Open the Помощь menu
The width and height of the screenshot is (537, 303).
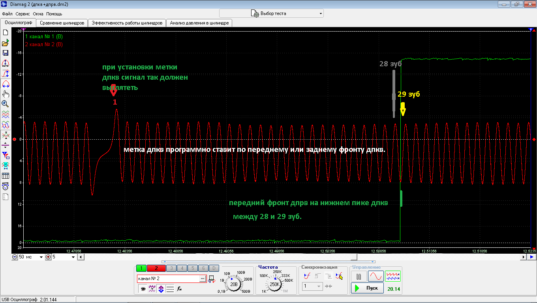[54, 14]
